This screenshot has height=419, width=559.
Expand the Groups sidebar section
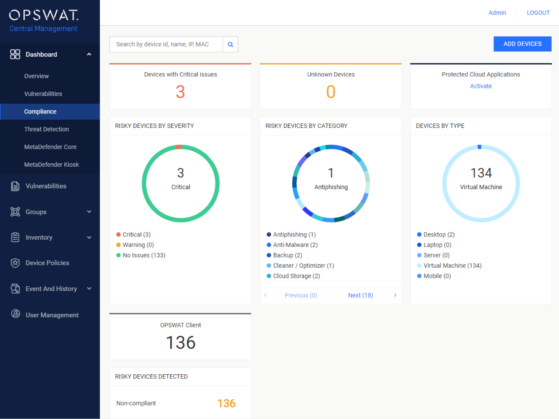[x=89, y=212]
